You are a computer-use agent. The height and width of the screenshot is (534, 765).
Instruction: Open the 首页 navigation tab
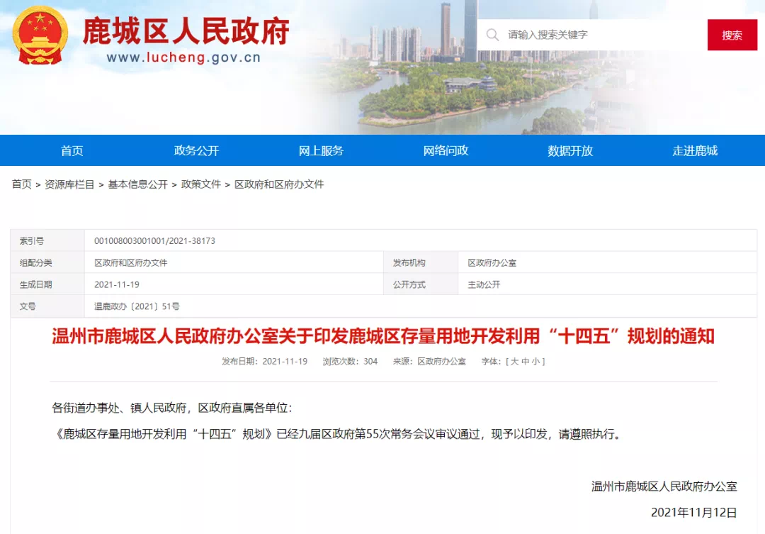72,150
